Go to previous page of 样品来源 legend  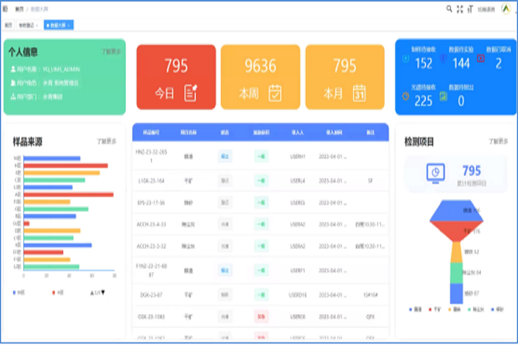(x=92, y=293)
